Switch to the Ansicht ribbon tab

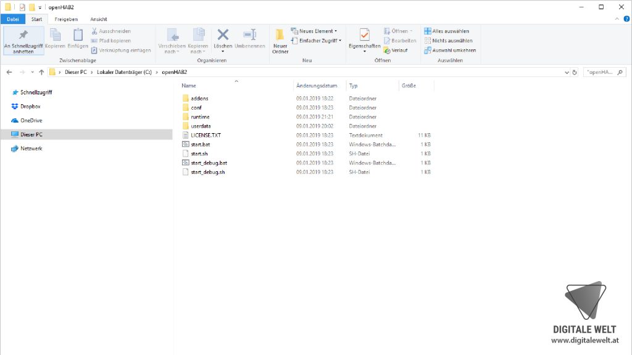click(98, 18)
